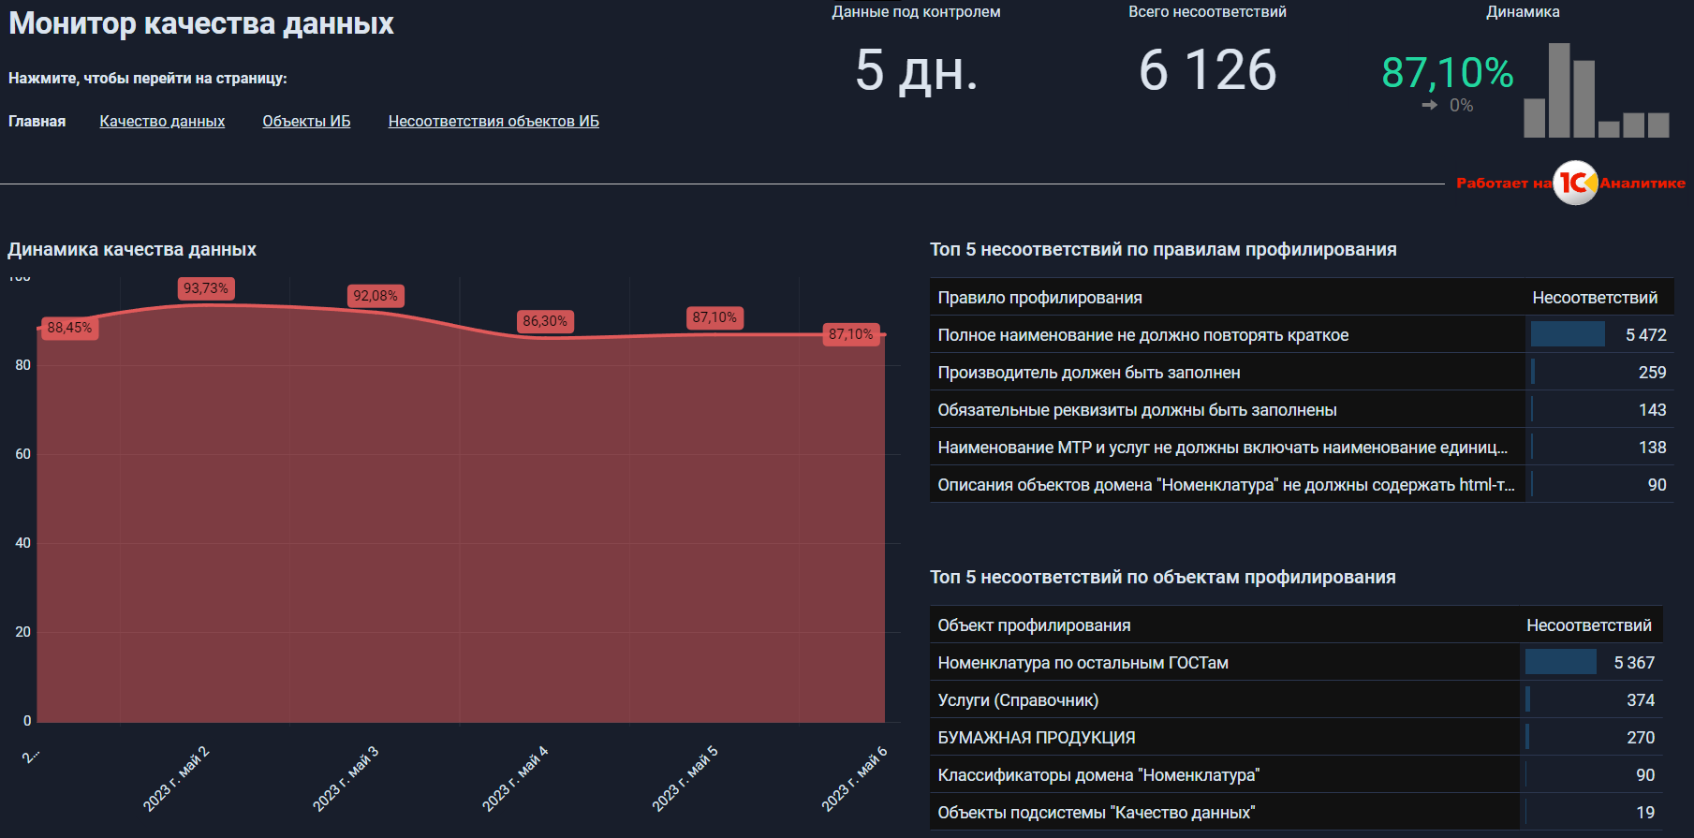Select row Номенклатура по остальным ГОСТам
The image size is (1694, 838).
tap(1296, 662)
